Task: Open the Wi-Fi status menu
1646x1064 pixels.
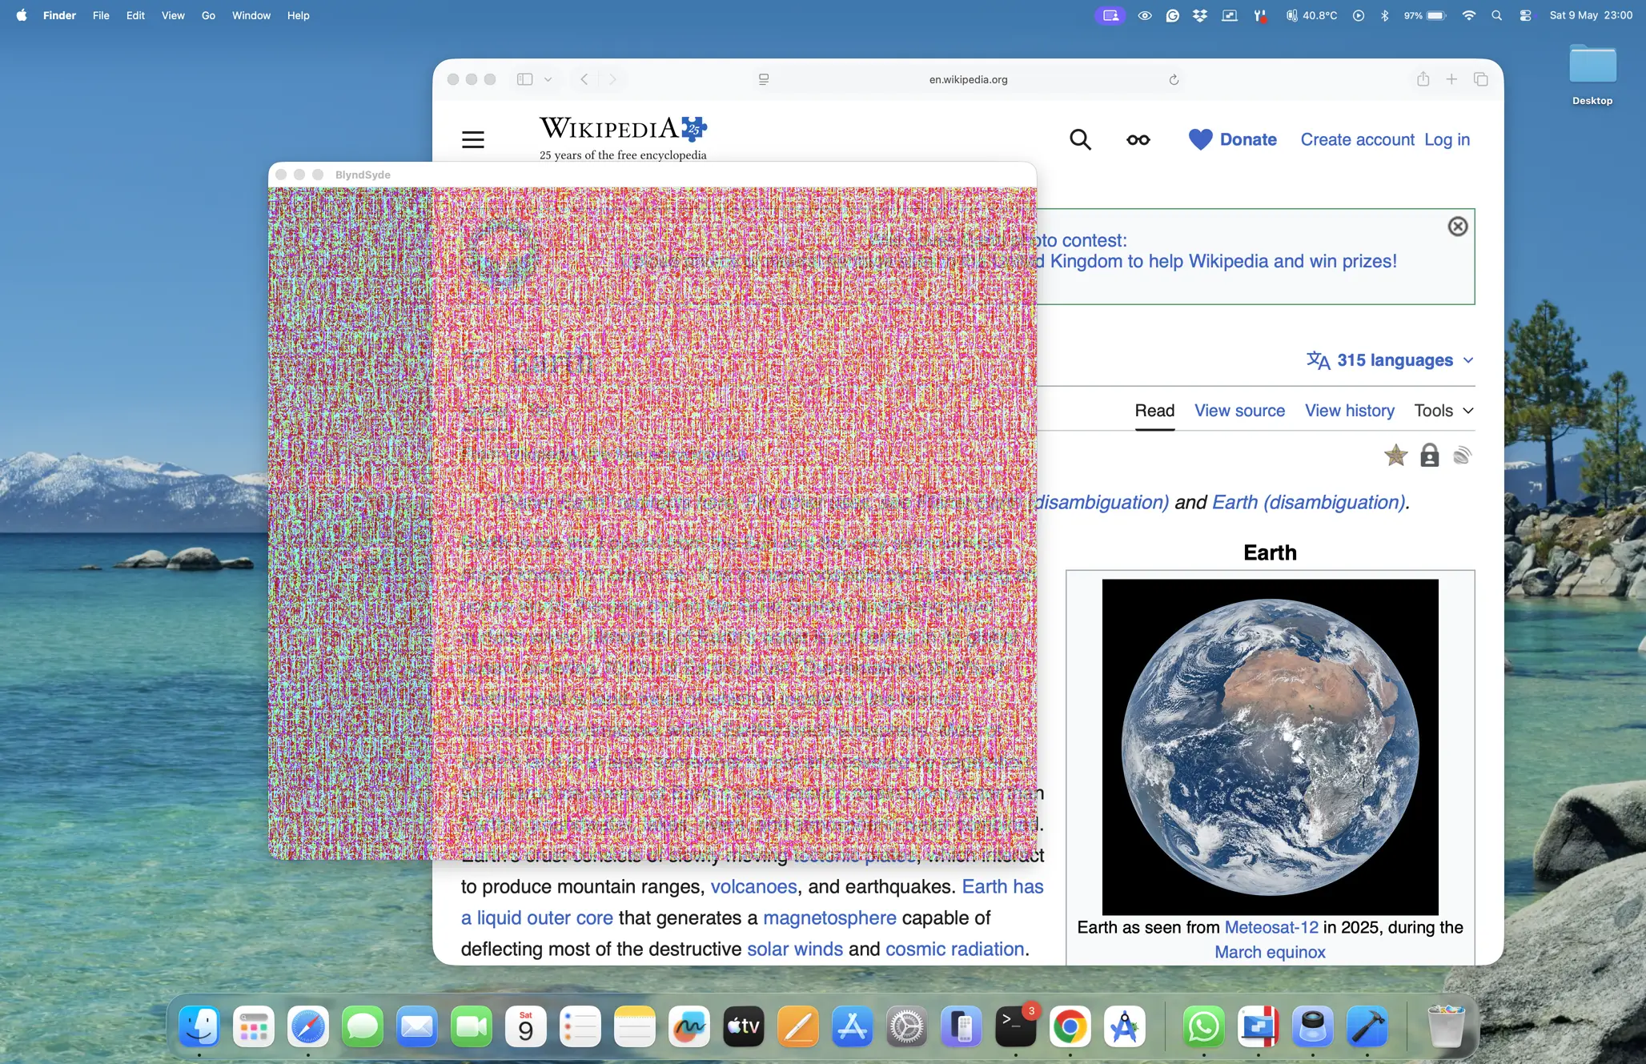Action: (1468, 15)
